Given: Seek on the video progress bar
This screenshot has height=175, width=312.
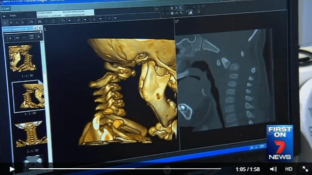Looking at the screenshot, I should 125,169.
